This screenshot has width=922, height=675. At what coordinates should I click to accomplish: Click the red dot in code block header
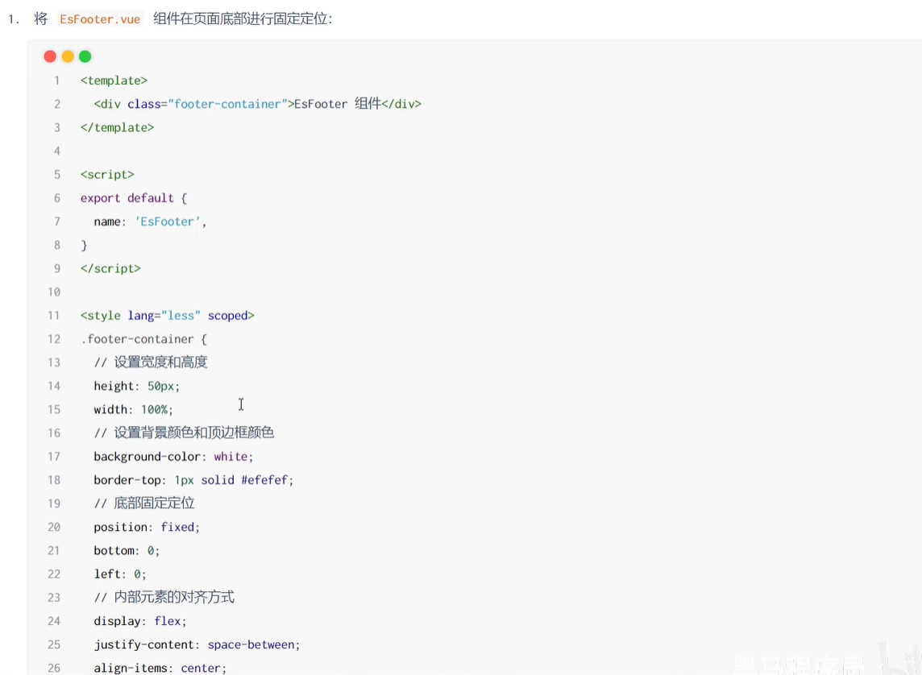50,56
